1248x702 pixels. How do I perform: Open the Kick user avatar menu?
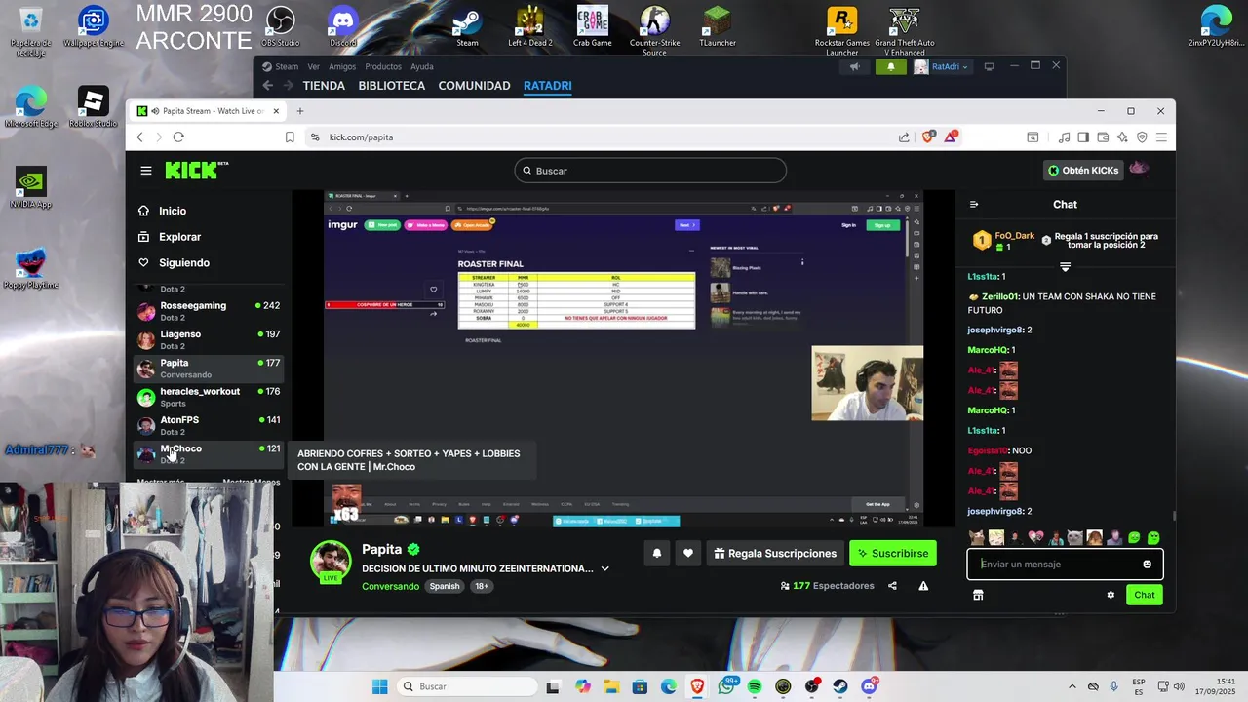pos(1139,170)
